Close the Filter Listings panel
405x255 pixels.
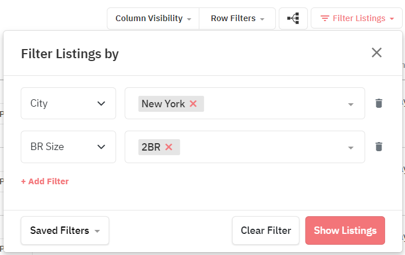click(x=376, y=52)
